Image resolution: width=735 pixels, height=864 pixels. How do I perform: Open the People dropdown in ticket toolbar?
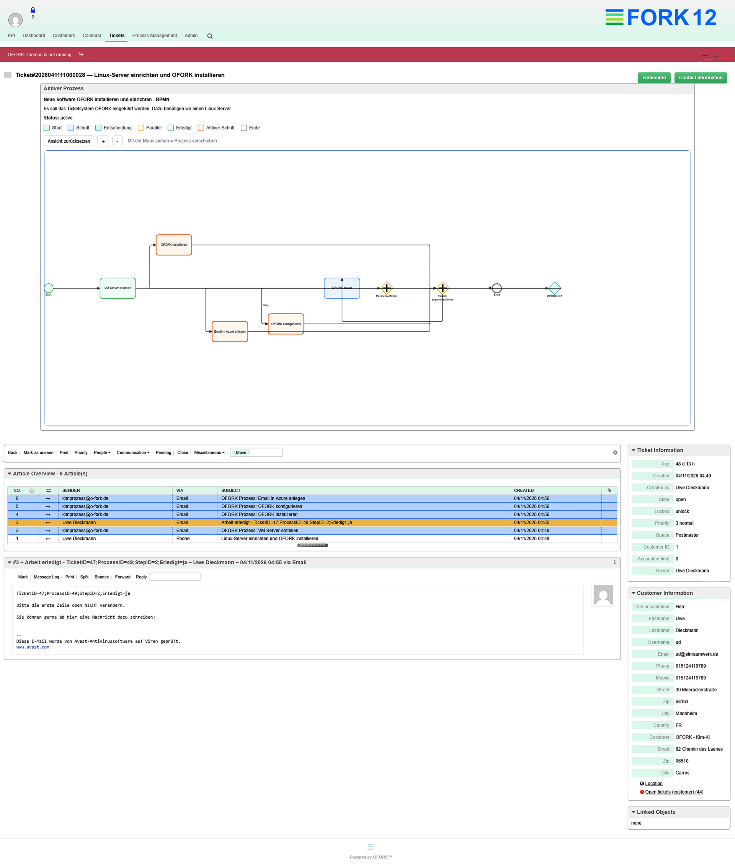(x=102, y=453)
